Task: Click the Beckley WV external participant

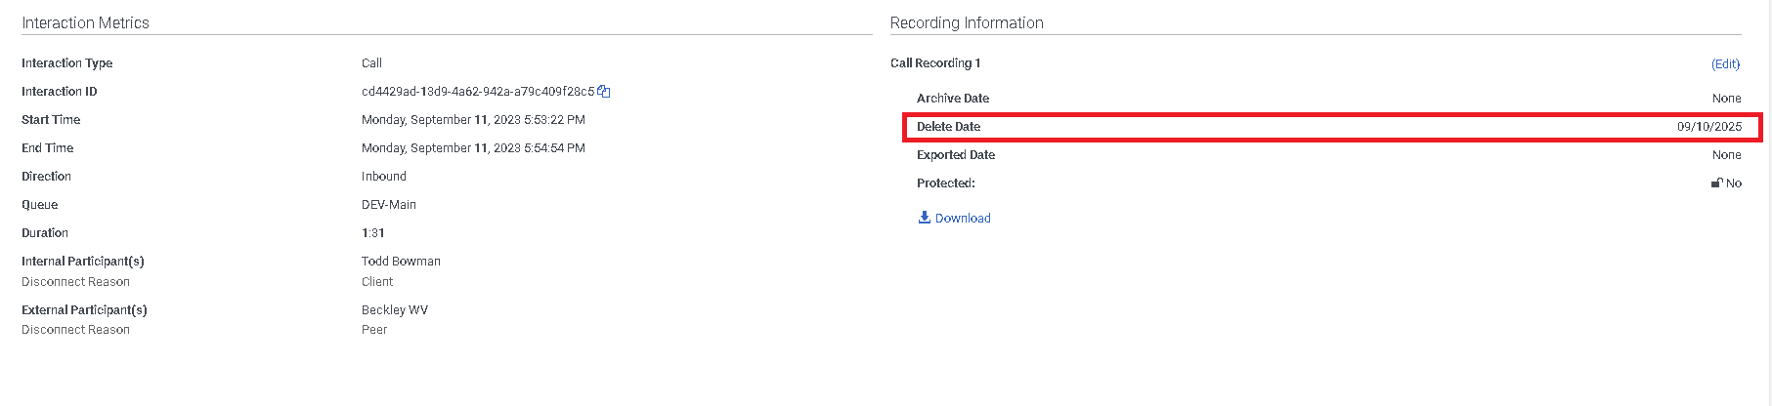Action: tap(395, 310)
